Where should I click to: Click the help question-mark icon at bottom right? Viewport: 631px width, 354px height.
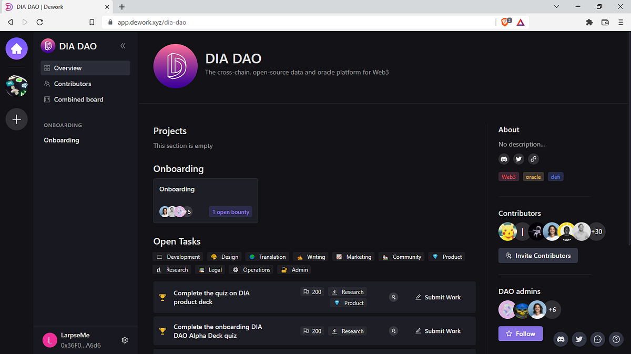(616, 339)
